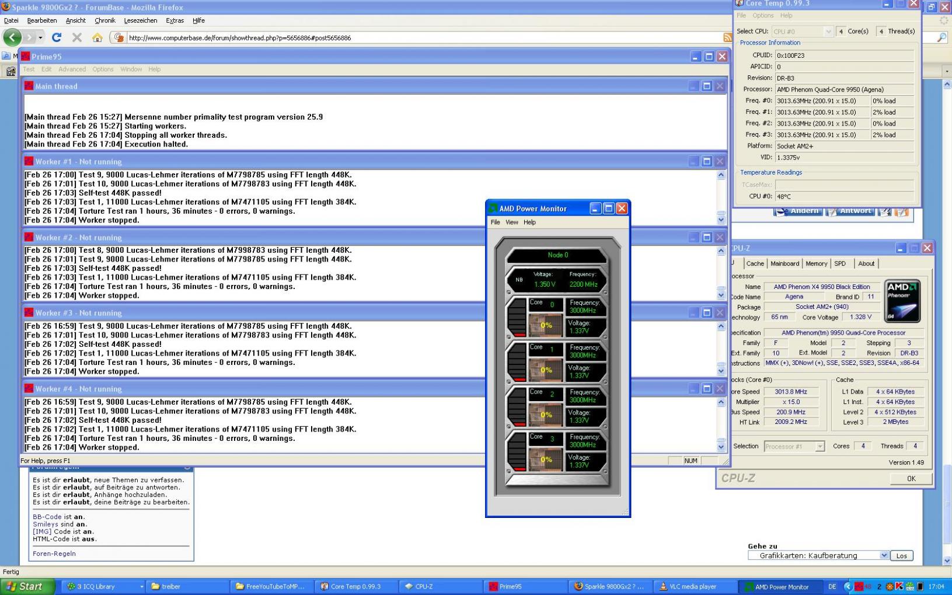Click the Ändern edit button in the forum
Viewport: 952px width, 595px height.
click(x=798, y=211)
